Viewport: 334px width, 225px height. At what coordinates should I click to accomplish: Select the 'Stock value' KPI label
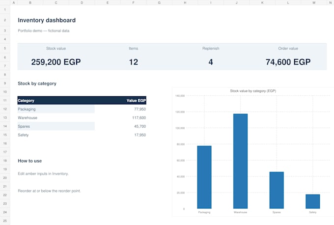[x=56, y=48]
